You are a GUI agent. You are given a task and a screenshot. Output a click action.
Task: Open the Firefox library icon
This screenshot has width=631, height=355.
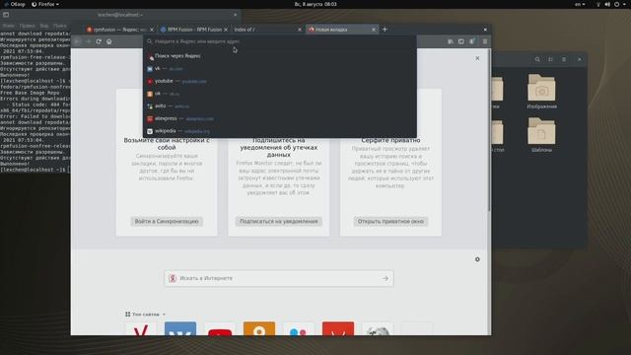pos(451,41)
